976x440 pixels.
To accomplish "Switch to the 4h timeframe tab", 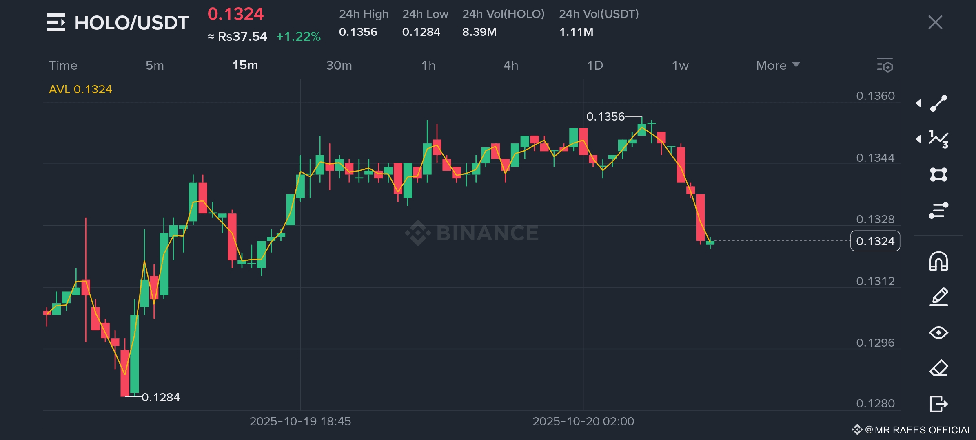I will 511,65.
